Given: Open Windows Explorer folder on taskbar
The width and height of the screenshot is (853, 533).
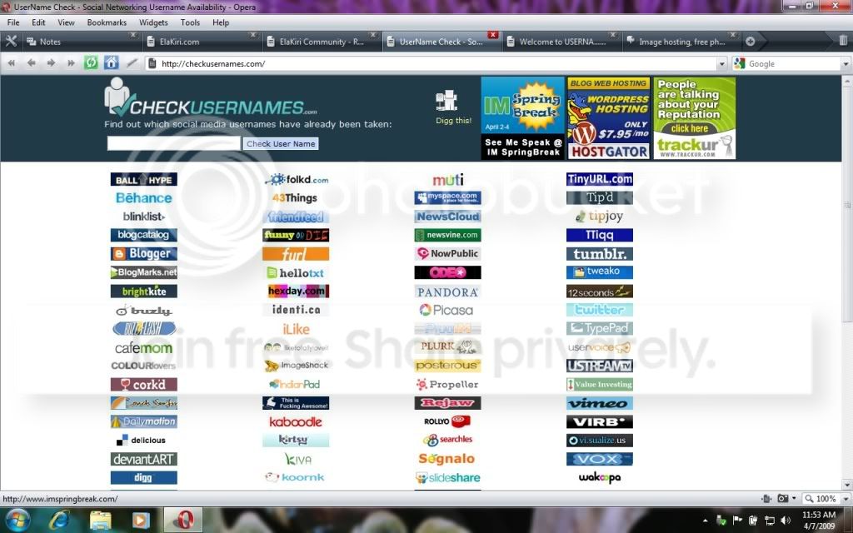Looking at the screenshot, I should (100, 521).
